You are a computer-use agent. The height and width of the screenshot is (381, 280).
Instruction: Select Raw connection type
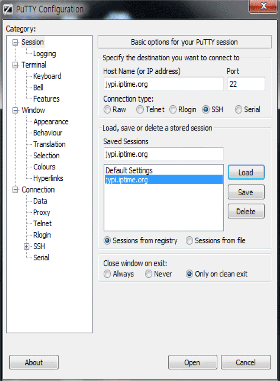107,110
